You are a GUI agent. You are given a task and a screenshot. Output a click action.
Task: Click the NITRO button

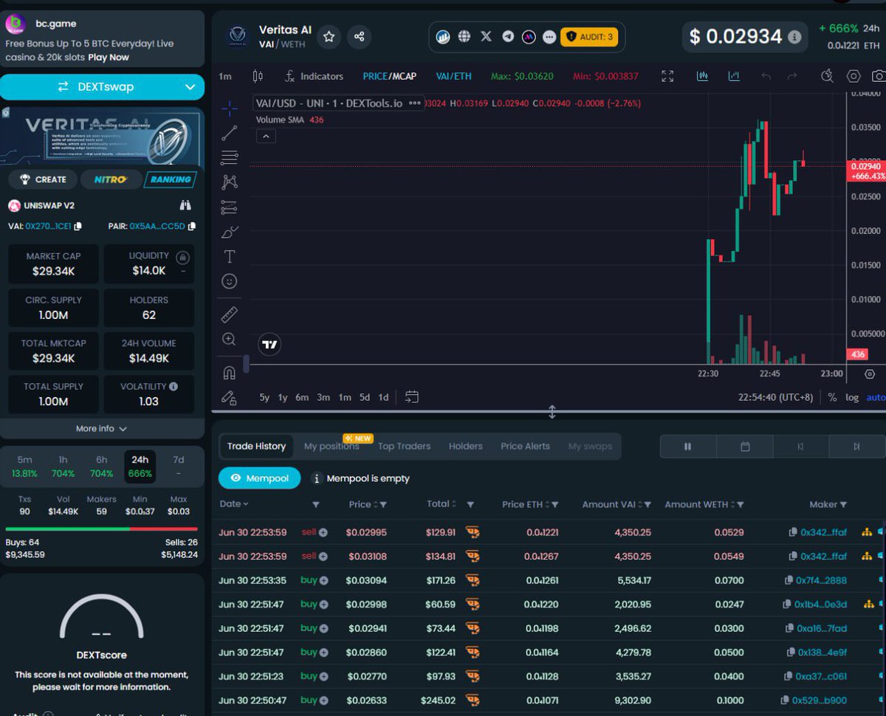pyautogui.click(x=110, y=179)
